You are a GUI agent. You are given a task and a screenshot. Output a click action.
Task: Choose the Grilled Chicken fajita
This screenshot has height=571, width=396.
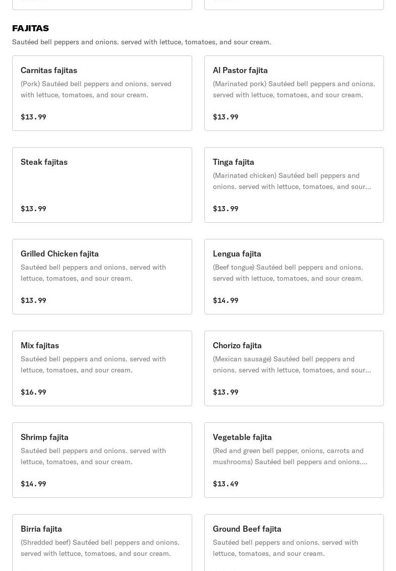click(x=102, y=277)
